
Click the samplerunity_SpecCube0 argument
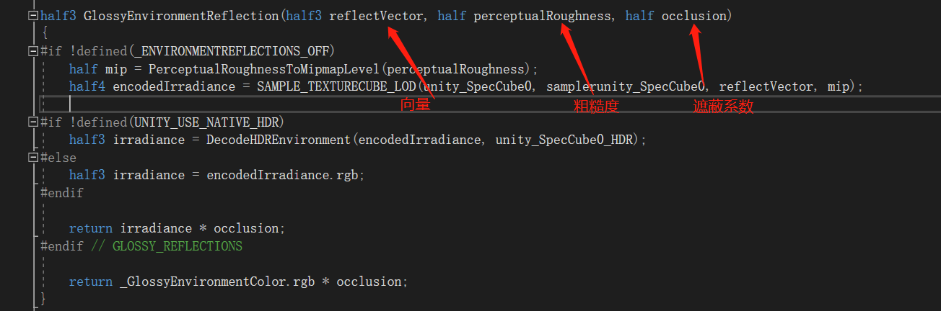(x=624, y=86)
